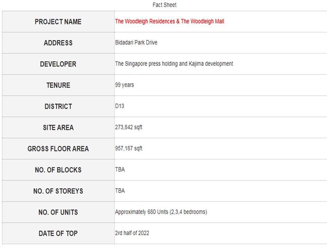The height and width of the screenshot is (248, 327).
Task: Select the "Bidadari Park Drive" address value
Action: coord(136,43)
